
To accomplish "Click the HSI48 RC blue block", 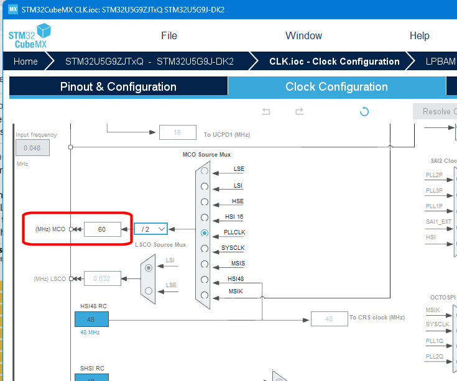I will 91,319.
